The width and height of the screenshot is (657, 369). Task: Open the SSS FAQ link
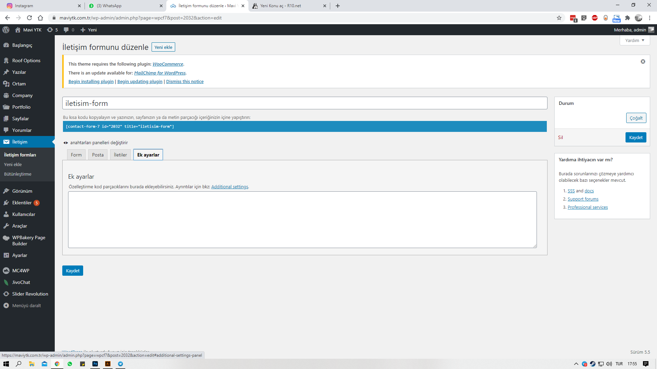pyautogui.click(x=571, y=191)
